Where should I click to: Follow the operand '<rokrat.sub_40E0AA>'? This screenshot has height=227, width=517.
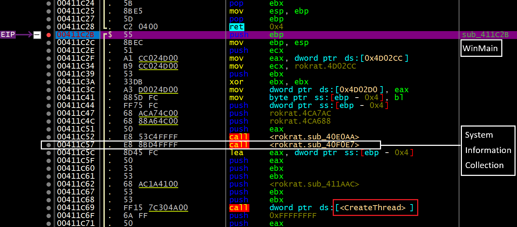pyautogui.click(x=314, y=137)
